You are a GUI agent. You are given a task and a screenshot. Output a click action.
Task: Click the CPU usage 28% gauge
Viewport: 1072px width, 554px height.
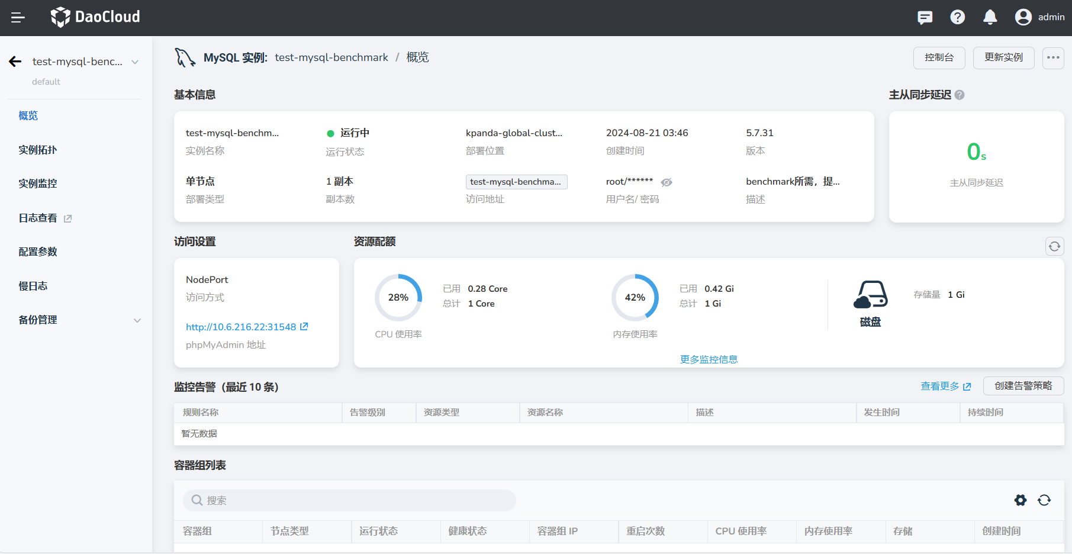(398, 297)
